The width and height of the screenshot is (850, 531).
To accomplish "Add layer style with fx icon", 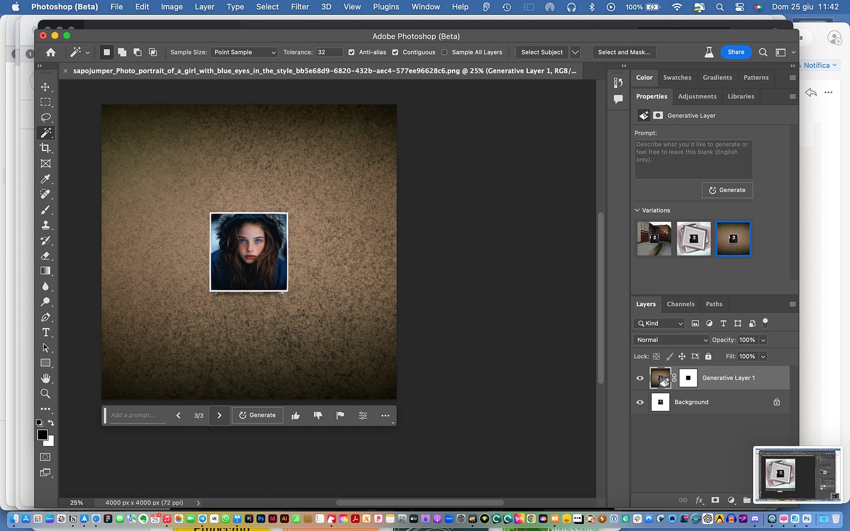I will pos(699,500).
